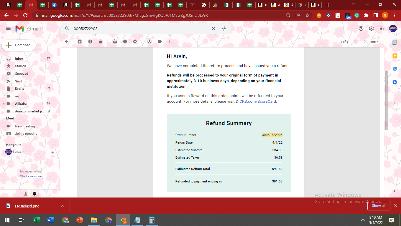Click the order number 30052722908 text
401x226 pixels.
[272, 135]
